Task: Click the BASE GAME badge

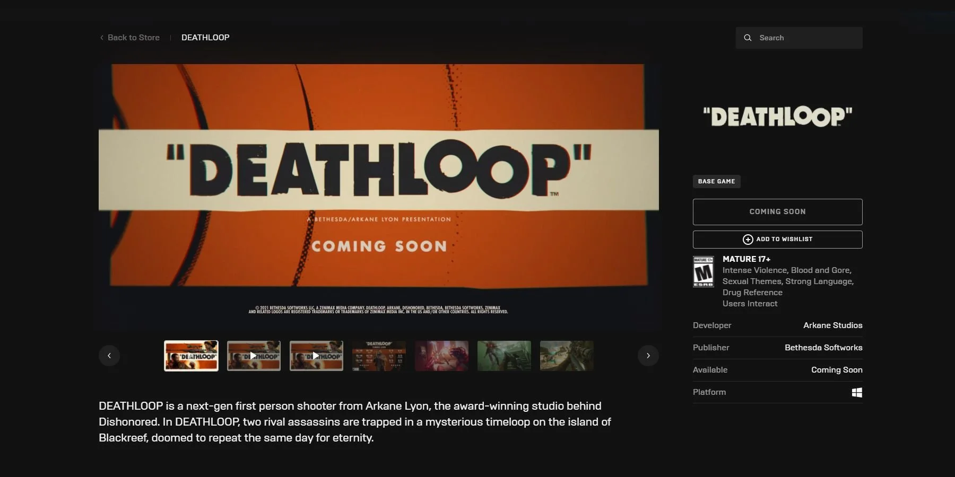Action: coord(716,181)
